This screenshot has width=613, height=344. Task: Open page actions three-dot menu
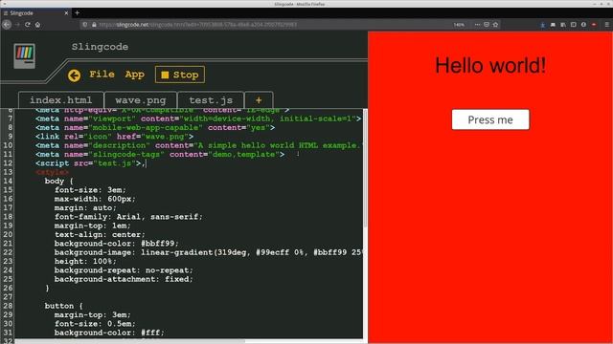point(477,24)
